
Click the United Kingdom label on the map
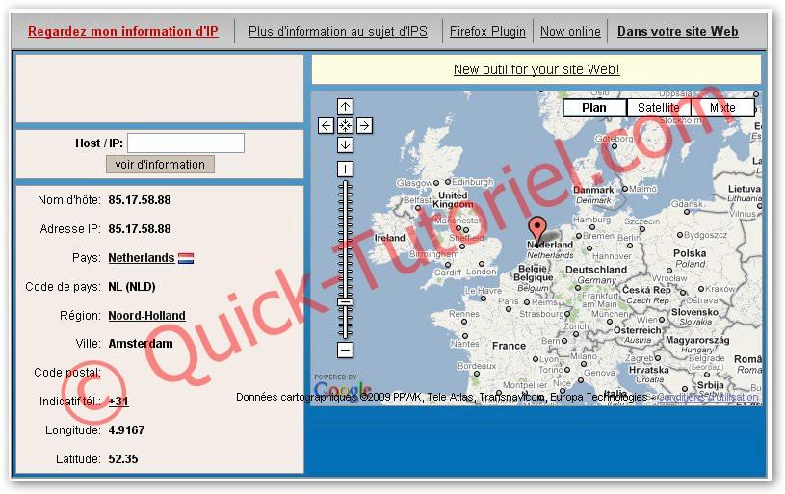453,199
